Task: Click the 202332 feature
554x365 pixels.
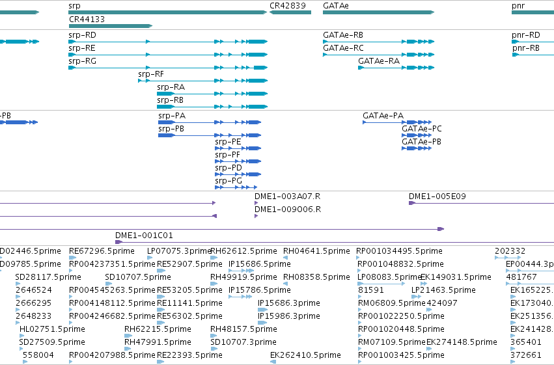Action: pyautogui.click(x=507, y=258)
